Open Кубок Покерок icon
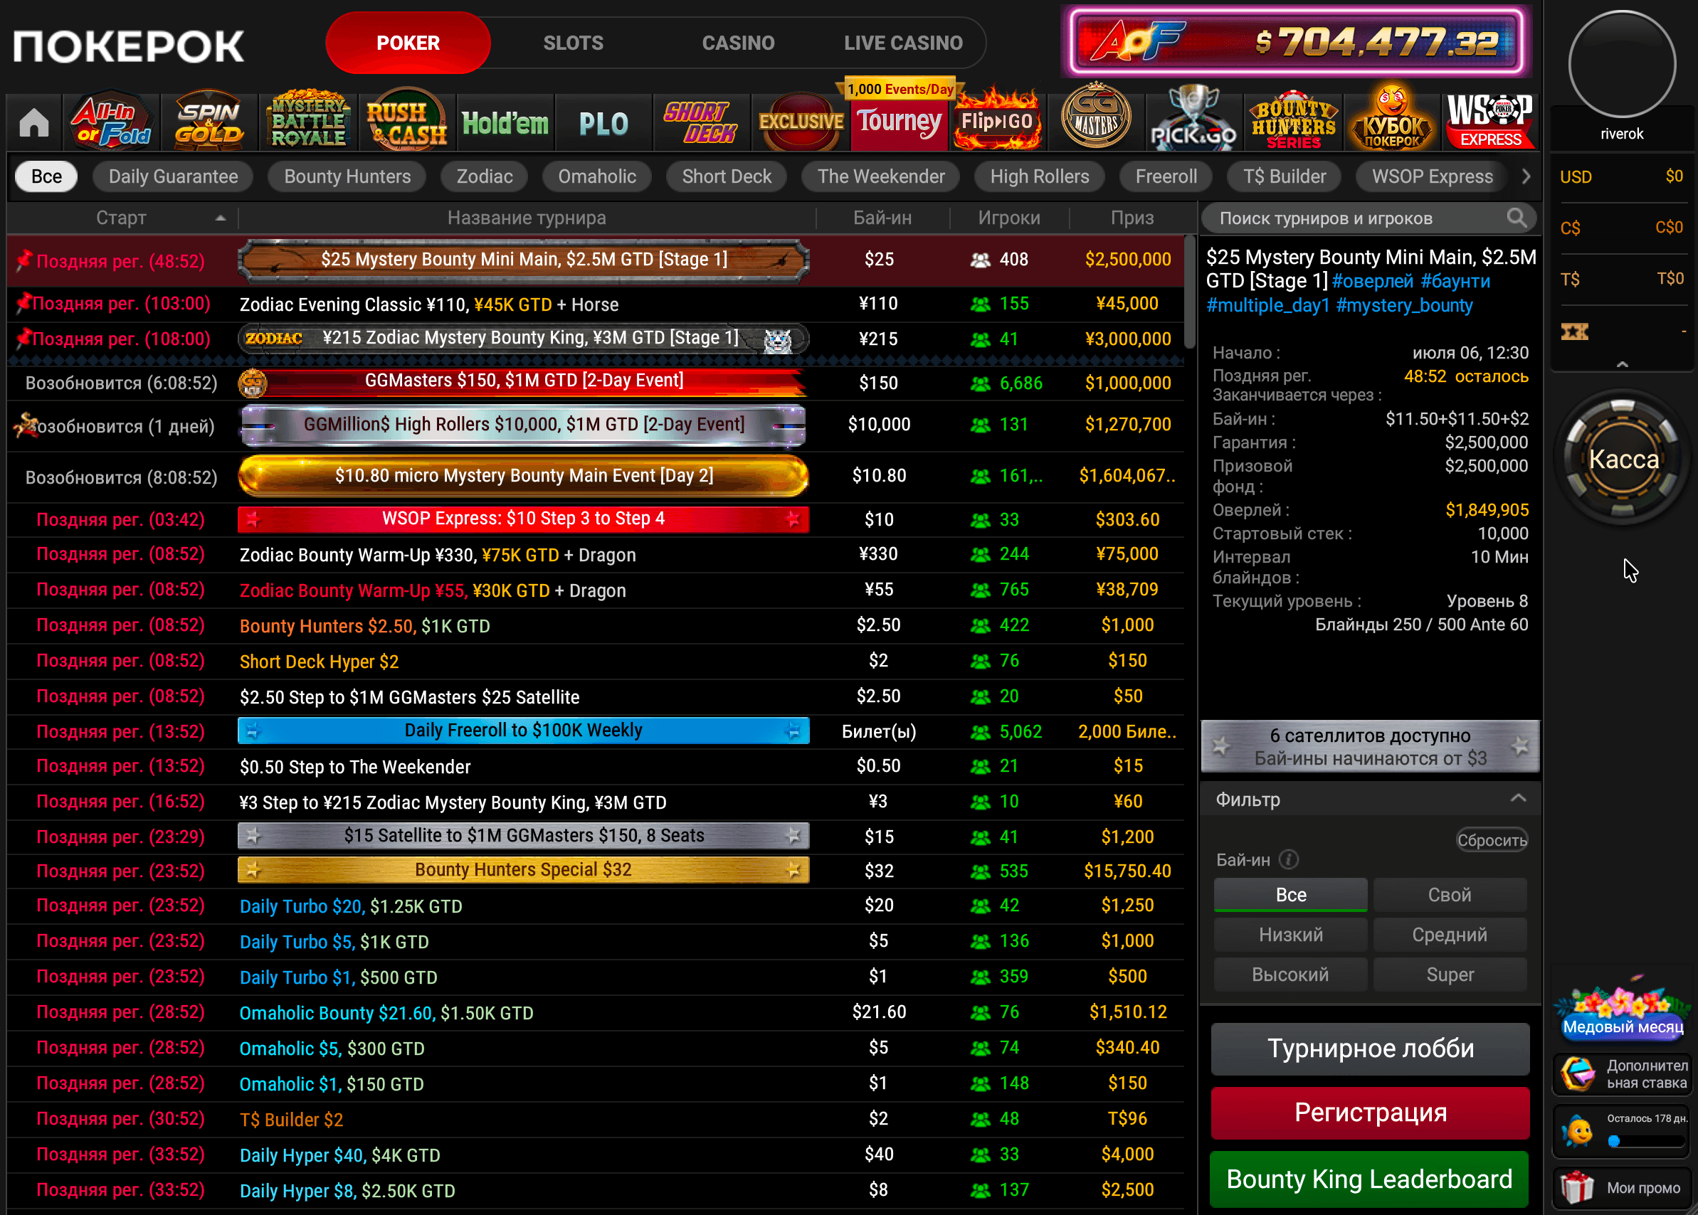1698x1215 pixels. point(1391,119)
